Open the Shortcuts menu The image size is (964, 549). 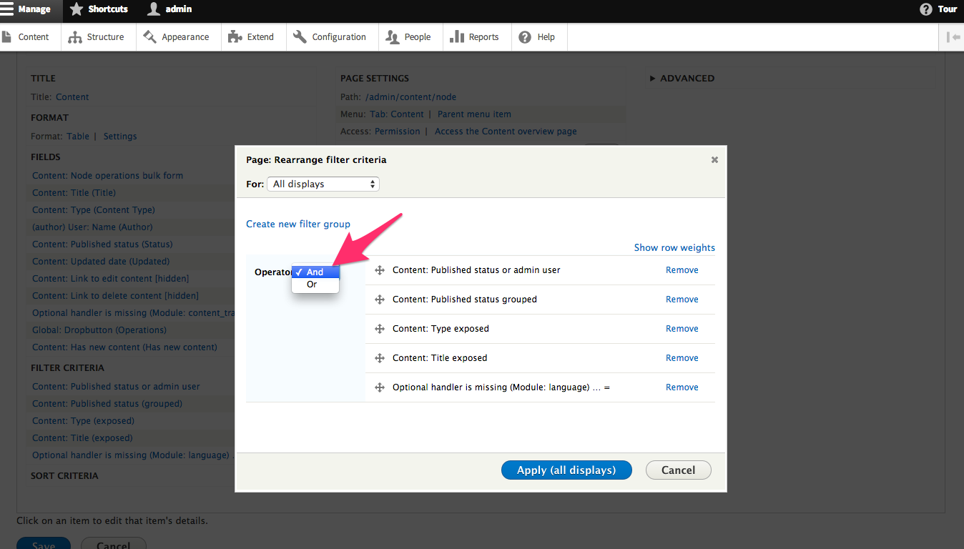(99, 9)
